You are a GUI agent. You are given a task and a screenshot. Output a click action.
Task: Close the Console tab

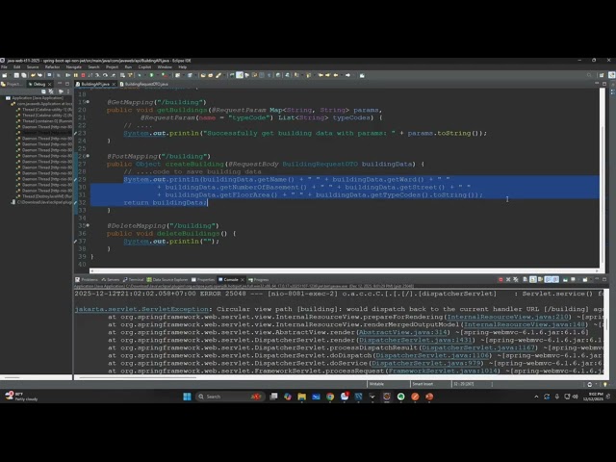click(x=243, y=280)
